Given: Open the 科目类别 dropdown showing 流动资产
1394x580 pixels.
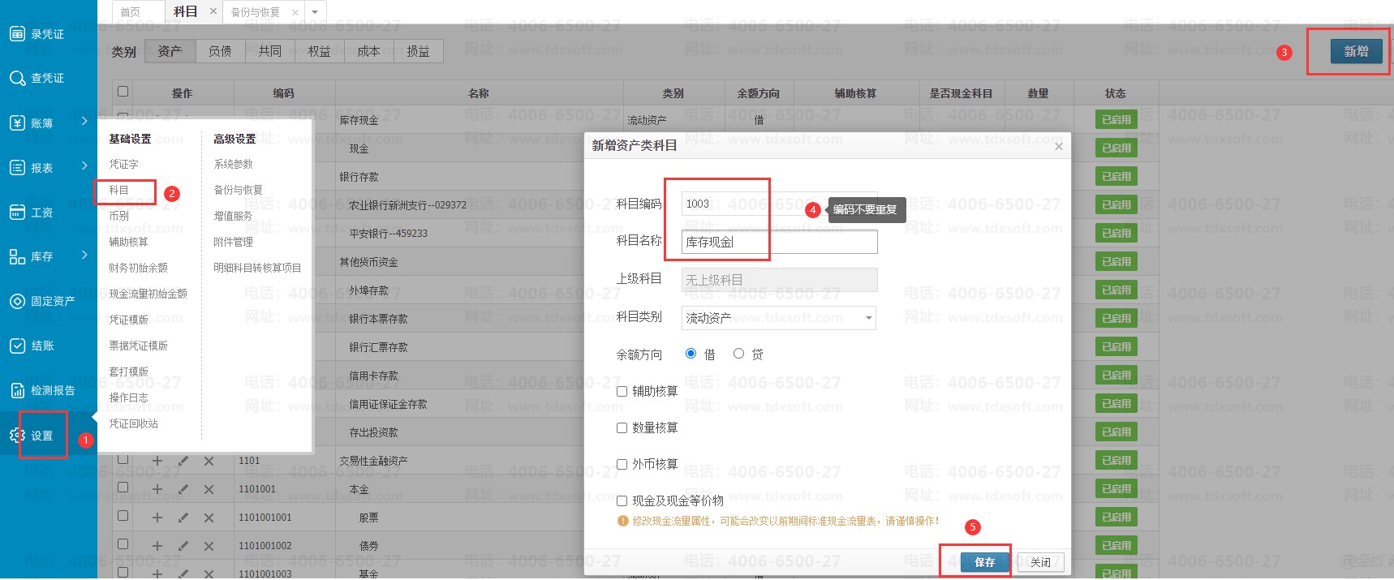Looking at the screenshot, I should point(778,318).
